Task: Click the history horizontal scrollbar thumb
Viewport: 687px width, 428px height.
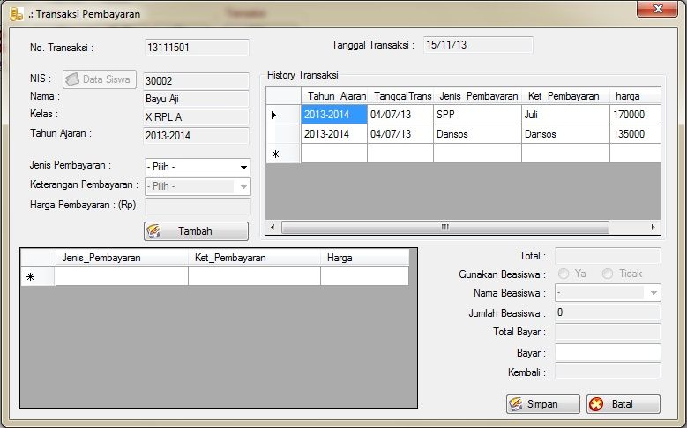Action: [445, 227]
